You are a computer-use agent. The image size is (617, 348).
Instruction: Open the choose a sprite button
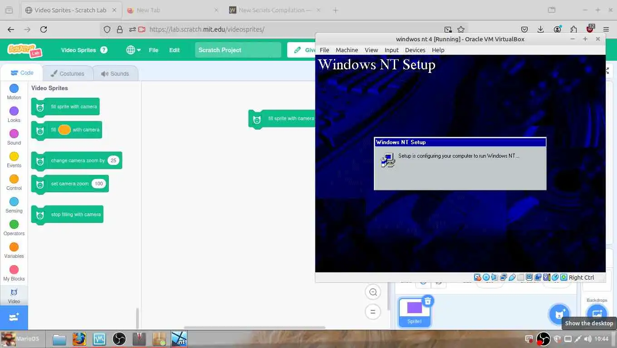(559, 314)
